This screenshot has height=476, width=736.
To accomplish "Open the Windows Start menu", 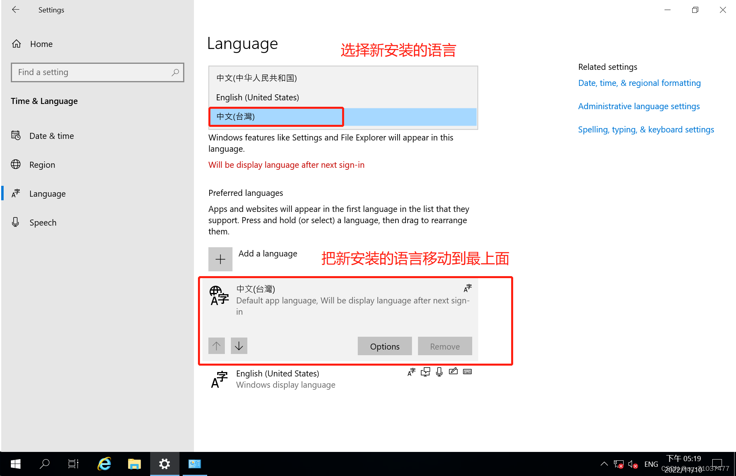I will click(16, 464).
